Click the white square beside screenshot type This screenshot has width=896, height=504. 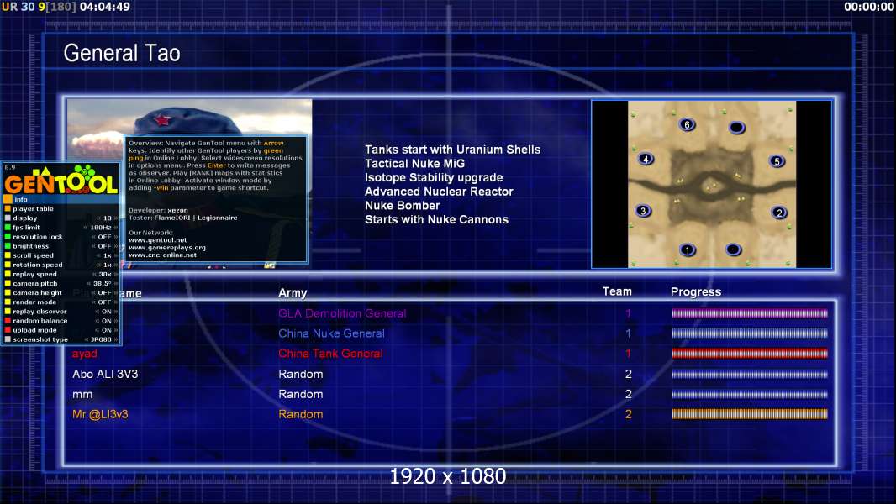8,339
